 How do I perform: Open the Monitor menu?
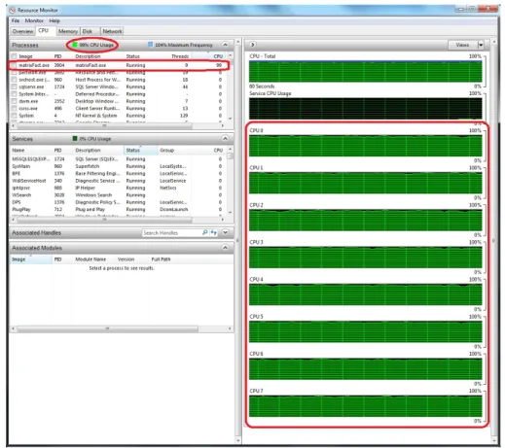[x=34, y=20]
